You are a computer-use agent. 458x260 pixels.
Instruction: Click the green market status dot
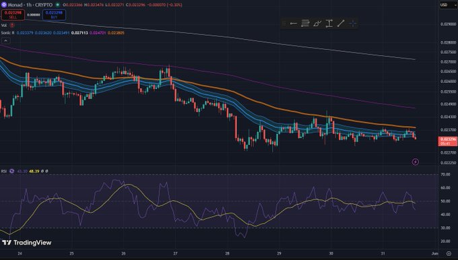pos(57,5)
